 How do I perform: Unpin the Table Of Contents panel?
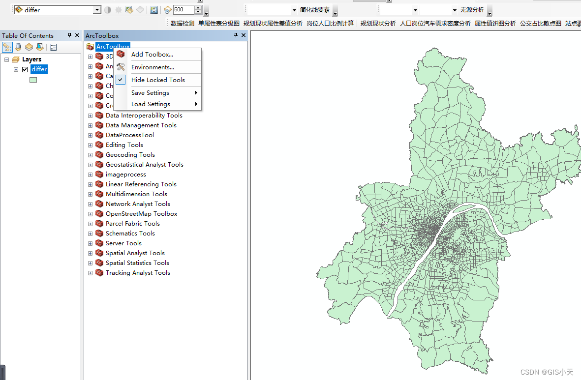(x=69, y=35)
